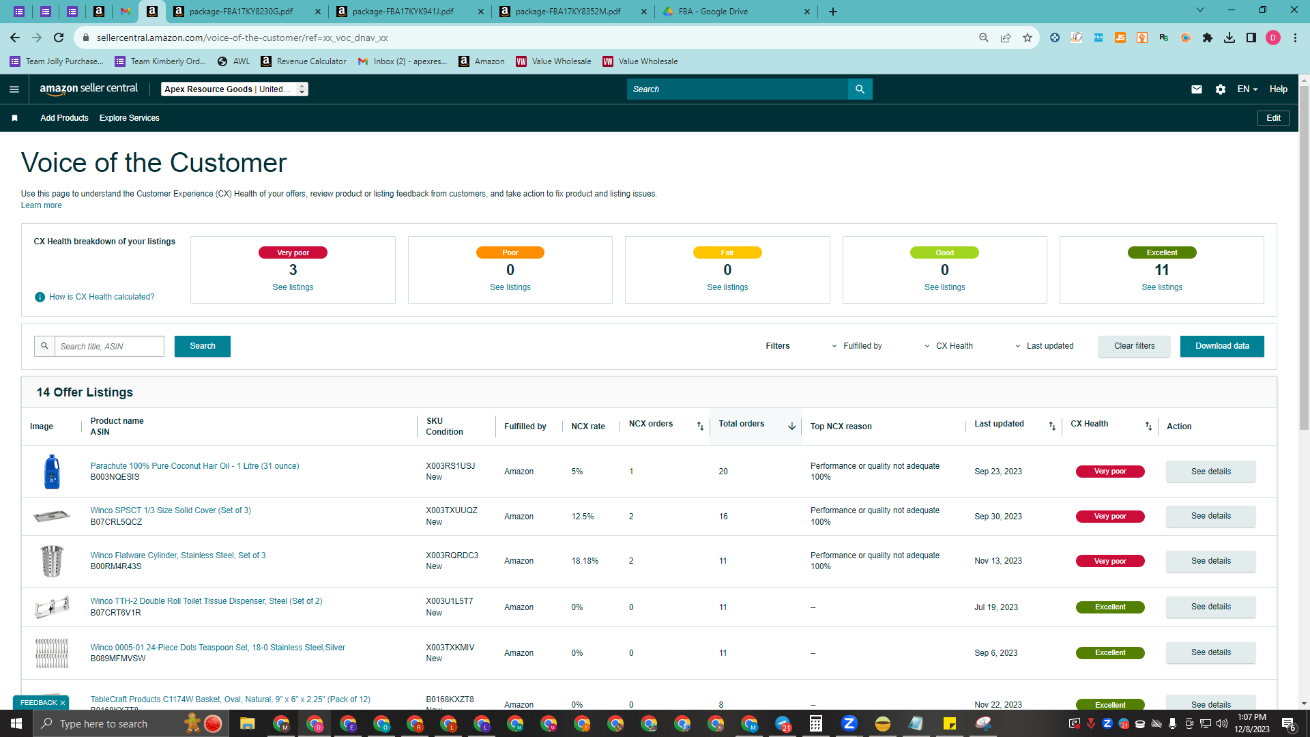Sort by Total orders arrow
The image size is (1310, 737).
pos(792,426)
